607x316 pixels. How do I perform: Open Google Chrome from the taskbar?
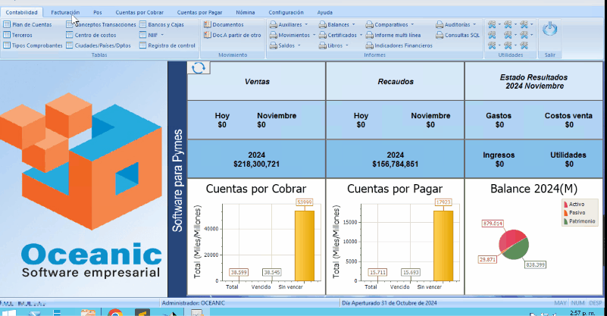[x=115, y=312]
